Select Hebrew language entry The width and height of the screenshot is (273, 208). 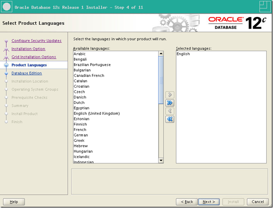pos(116,146)
